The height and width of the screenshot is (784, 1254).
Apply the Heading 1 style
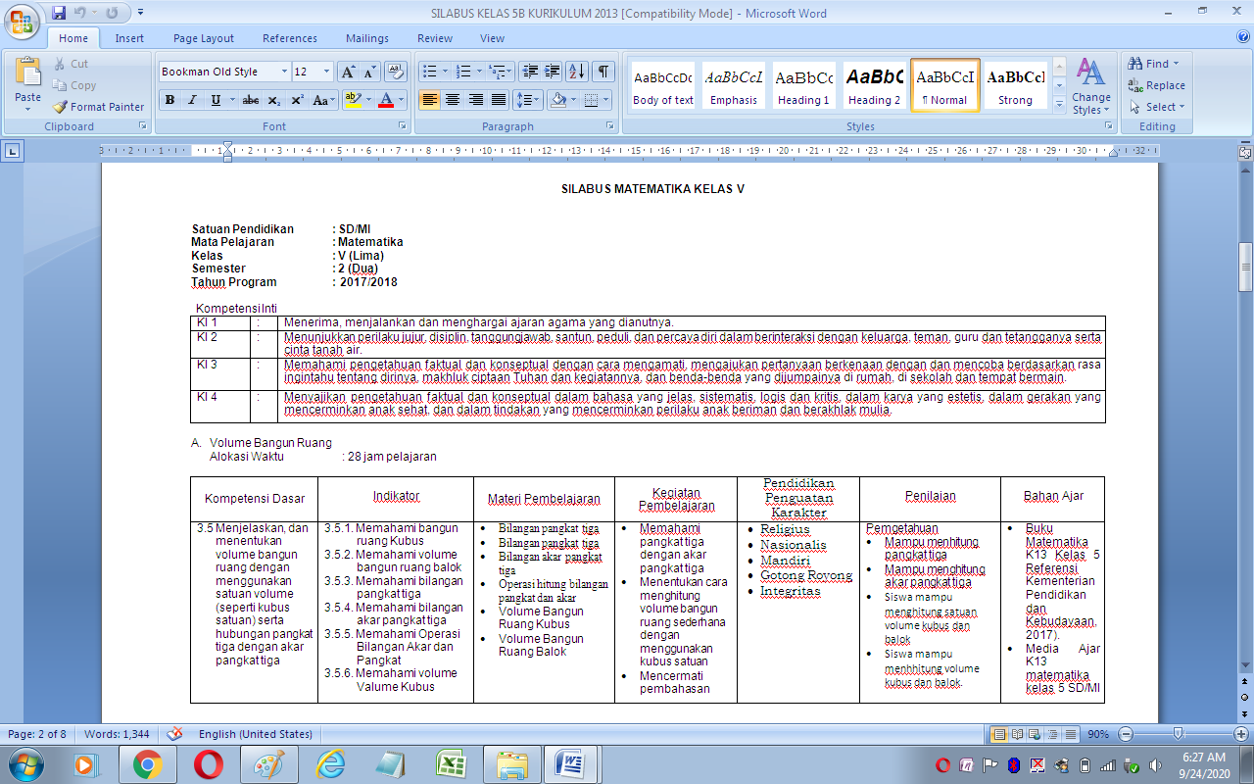click(x=803, y=86)
